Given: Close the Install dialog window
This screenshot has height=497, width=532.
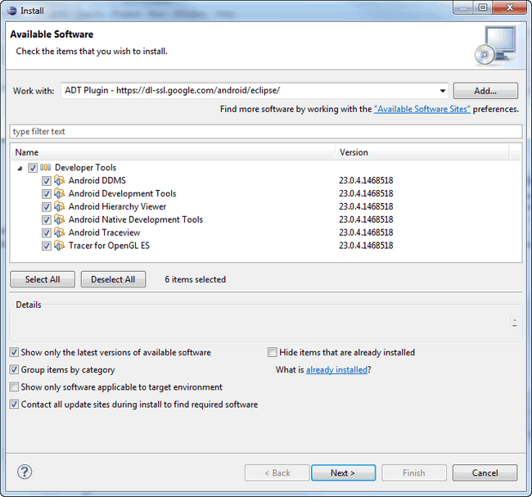Looking at the screenshot, I should coord(509,7).
